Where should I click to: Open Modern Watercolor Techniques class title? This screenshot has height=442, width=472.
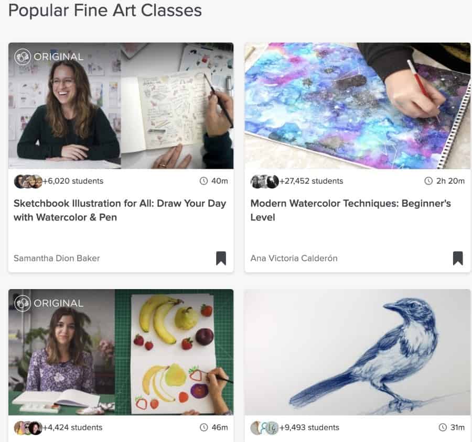(x=351, y=210)
